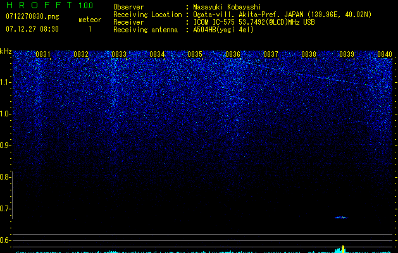Click the 0831 time marker

point(43,54)
